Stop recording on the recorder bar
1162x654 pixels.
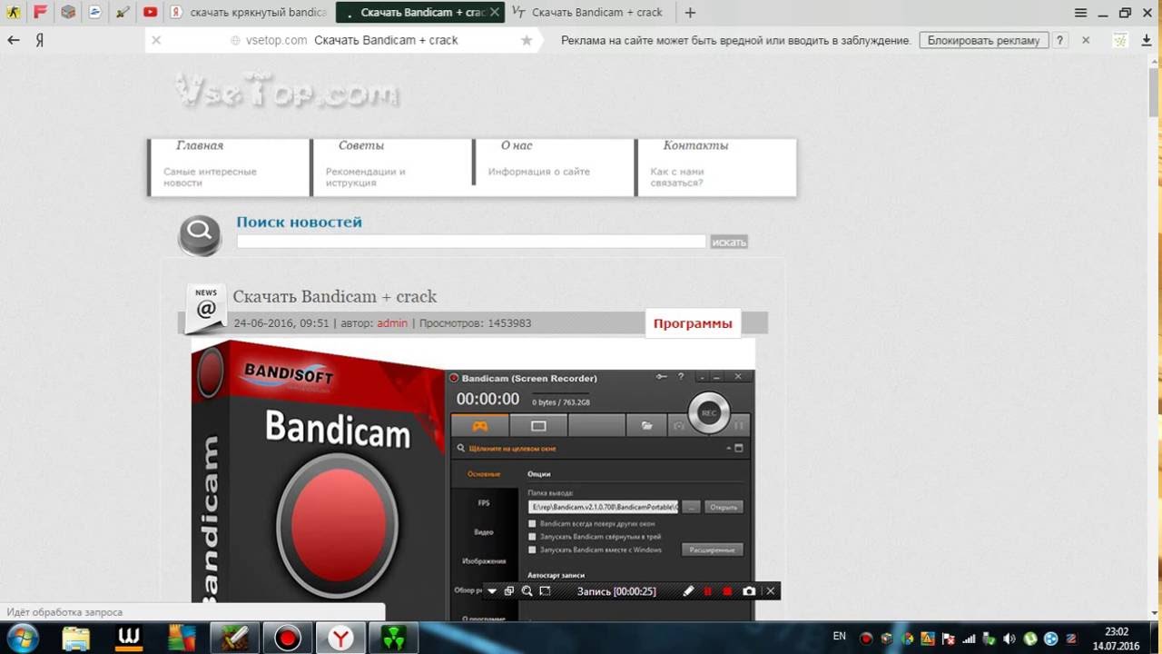click(727, 591)
